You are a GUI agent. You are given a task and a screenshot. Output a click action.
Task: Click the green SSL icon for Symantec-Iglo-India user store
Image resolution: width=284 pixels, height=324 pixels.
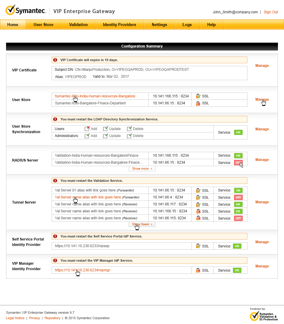click(198, 96)
